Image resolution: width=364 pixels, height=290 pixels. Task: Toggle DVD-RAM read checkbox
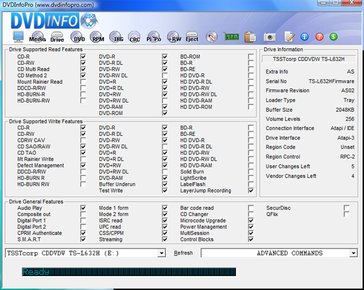[x=164, y=107]
